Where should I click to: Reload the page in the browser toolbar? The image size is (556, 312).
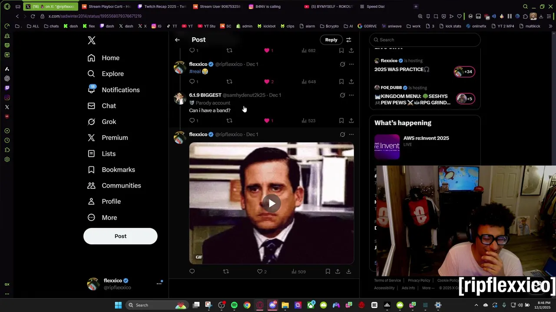(33, 16)
